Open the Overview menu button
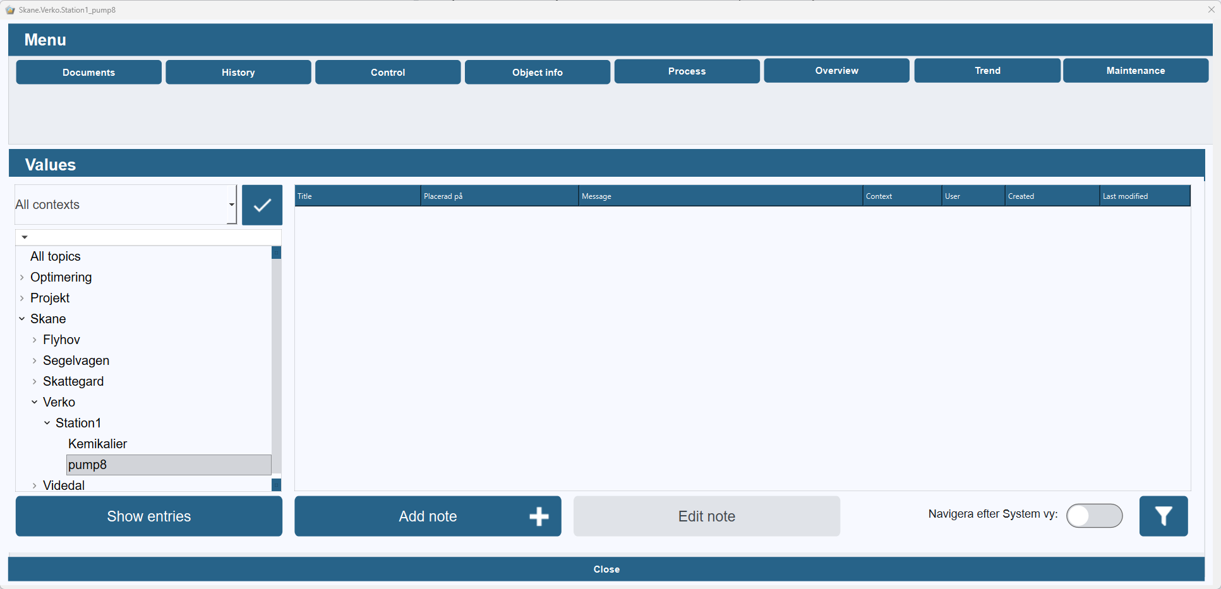Screen dimensions: 1221x589 pos(837,71)
